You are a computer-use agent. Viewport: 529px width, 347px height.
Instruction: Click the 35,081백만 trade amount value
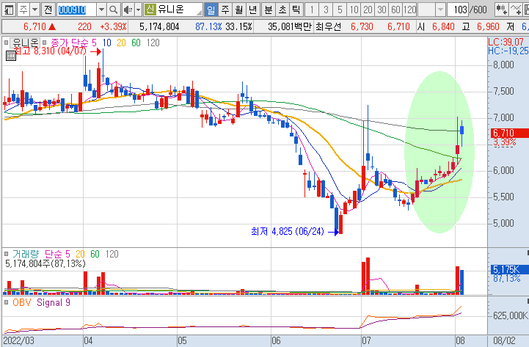tap(290, 26)
